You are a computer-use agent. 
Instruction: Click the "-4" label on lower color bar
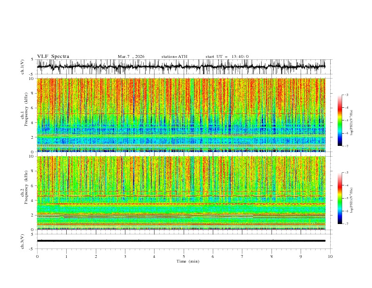click(346, 185)
